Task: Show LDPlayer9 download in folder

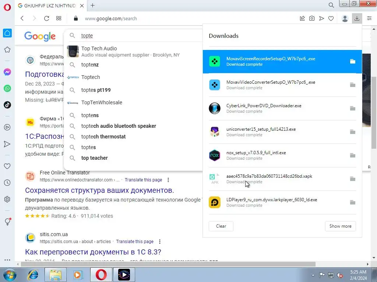Action: point(352,202)
